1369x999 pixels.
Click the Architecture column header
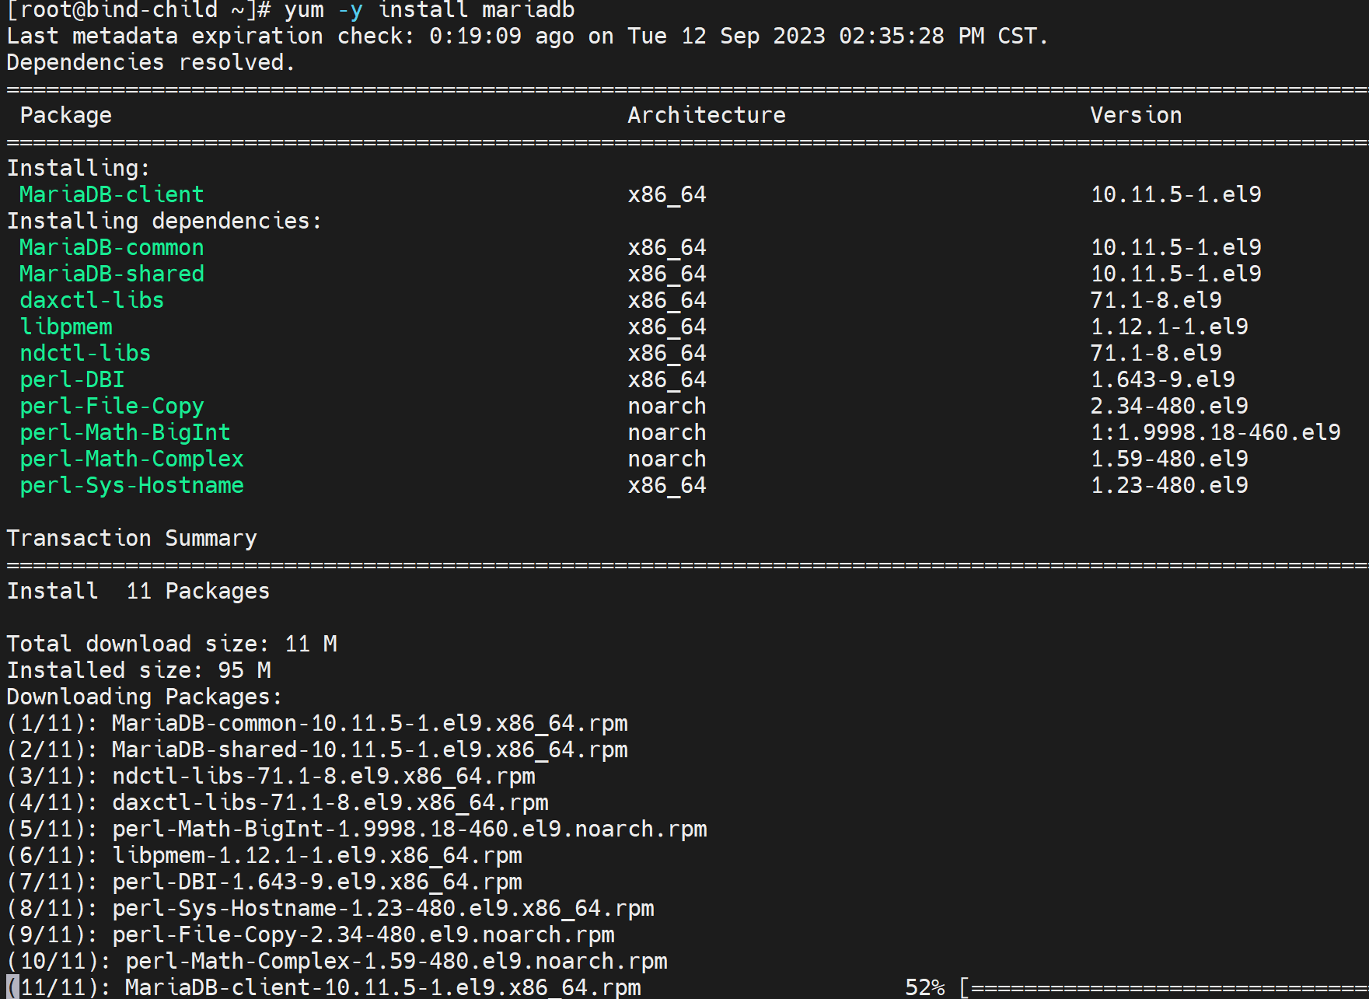click(x=706, y=115)
